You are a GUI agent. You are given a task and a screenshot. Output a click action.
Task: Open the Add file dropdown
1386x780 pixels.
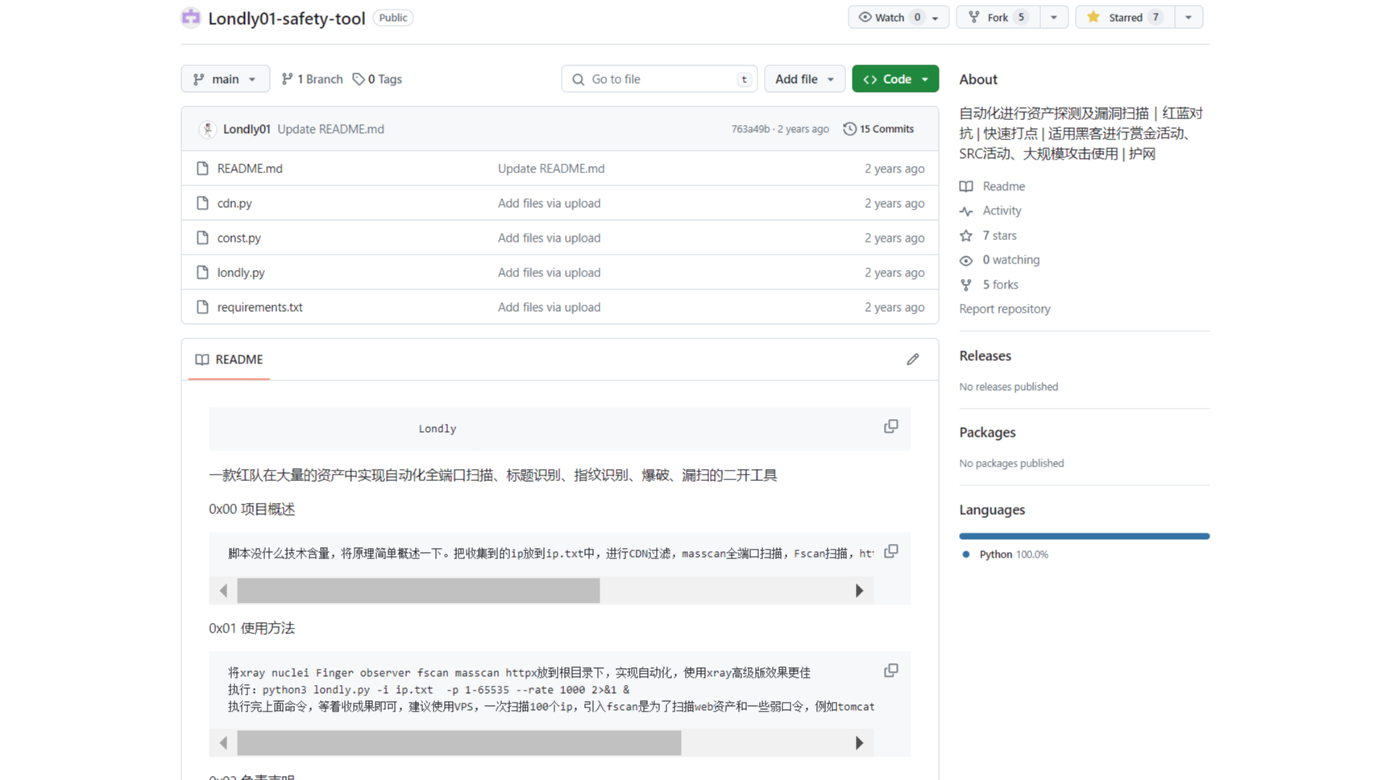pos(804,79)
